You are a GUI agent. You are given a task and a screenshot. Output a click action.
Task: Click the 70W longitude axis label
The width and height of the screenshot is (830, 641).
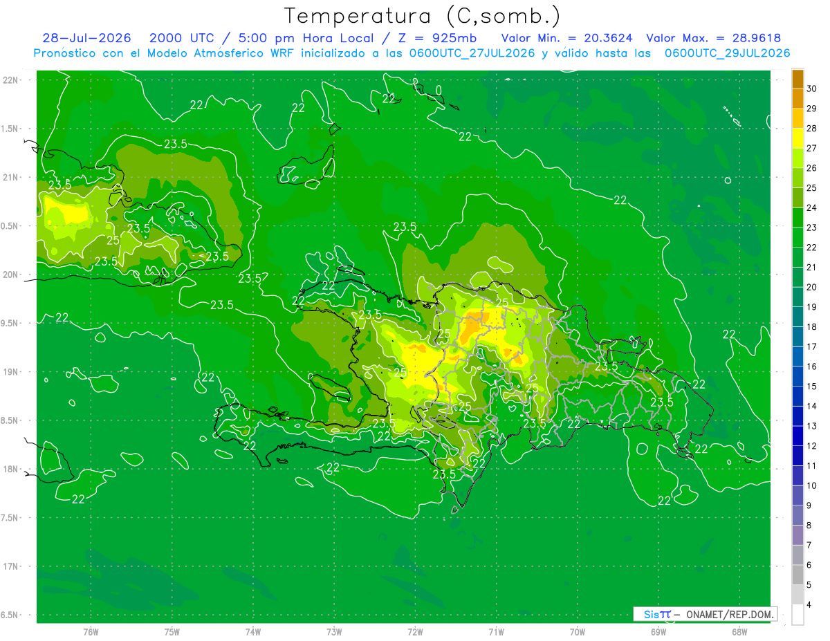tap(578, 631)
